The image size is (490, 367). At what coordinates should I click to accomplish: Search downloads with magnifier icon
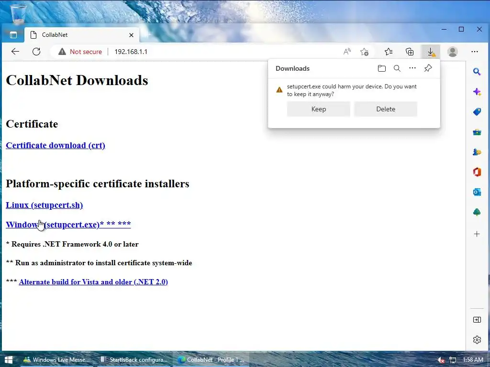click(x=397, y=68)
